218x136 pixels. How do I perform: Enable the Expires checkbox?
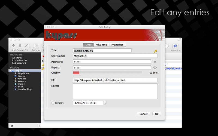tap(53, 103)
